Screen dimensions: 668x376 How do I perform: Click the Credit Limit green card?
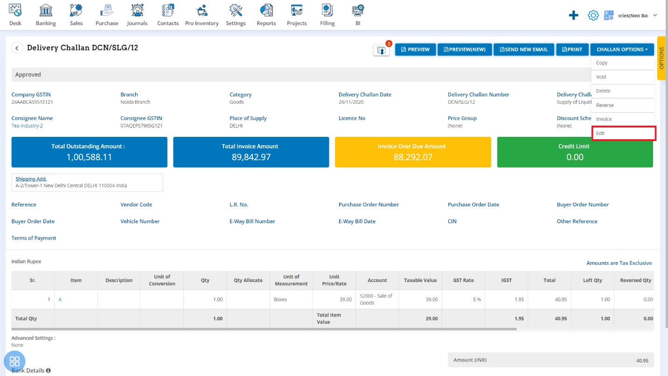(575, 152)
